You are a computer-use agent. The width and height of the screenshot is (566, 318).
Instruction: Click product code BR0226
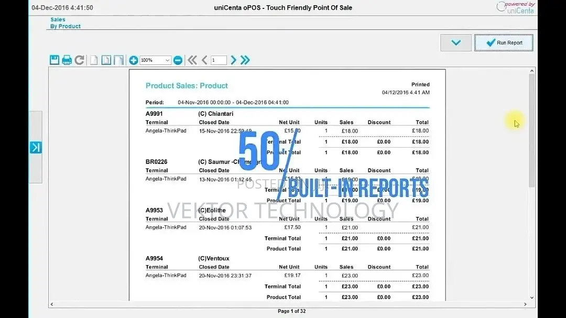pos(156,162)
